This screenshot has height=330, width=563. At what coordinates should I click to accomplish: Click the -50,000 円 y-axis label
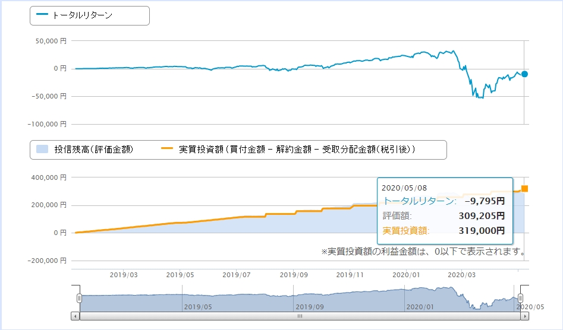point(49,96)
